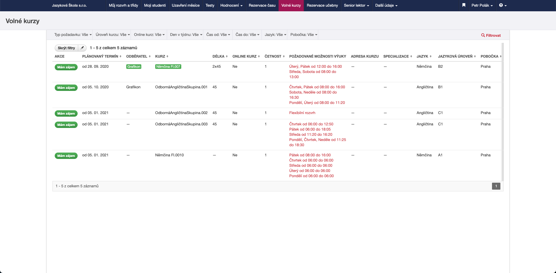Select the Volné kurzy tab
The height and width of the screenshot is (273, 556).
point(291,5)
